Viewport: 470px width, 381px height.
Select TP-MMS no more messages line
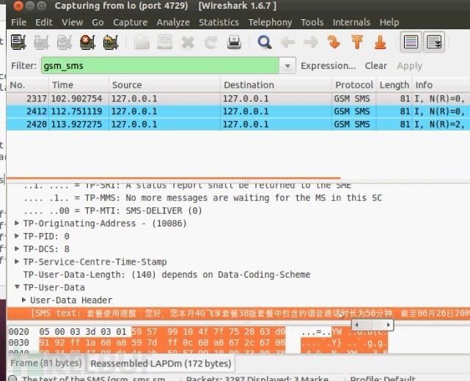202,198
